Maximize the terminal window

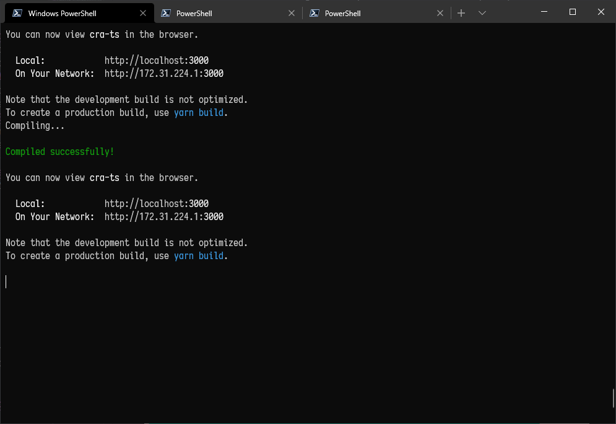[x=572, y=11]
